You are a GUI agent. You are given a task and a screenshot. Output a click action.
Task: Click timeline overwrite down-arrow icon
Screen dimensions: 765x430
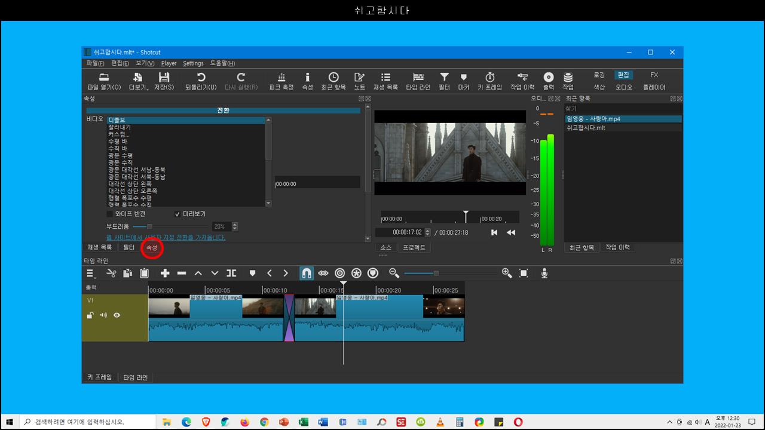pos(215,273)
